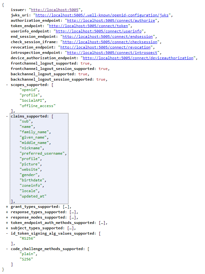The height and width of the screenshot is (274, 205).
Task: Expand the response_types_supported array
Action: tap(7, 212)
